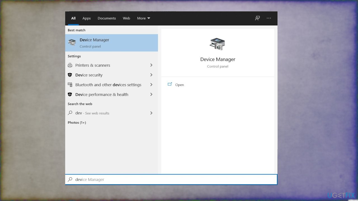Viewport: 358px width, 201px height.
Task: Click the search text input field
Action: [171, 180]
